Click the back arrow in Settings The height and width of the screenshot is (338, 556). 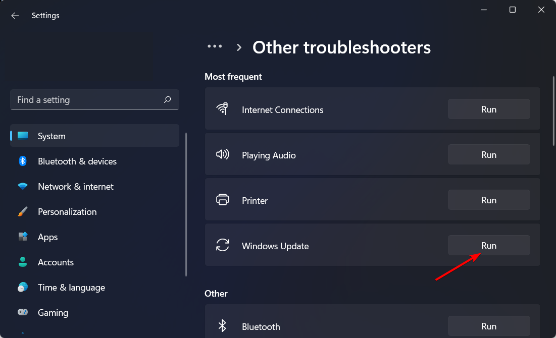point(15,16)
